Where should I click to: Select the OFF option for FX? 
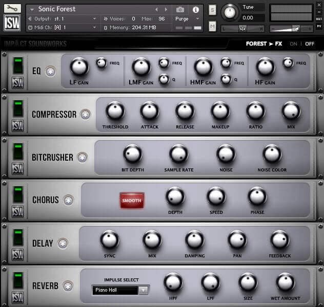click(310, 43)
